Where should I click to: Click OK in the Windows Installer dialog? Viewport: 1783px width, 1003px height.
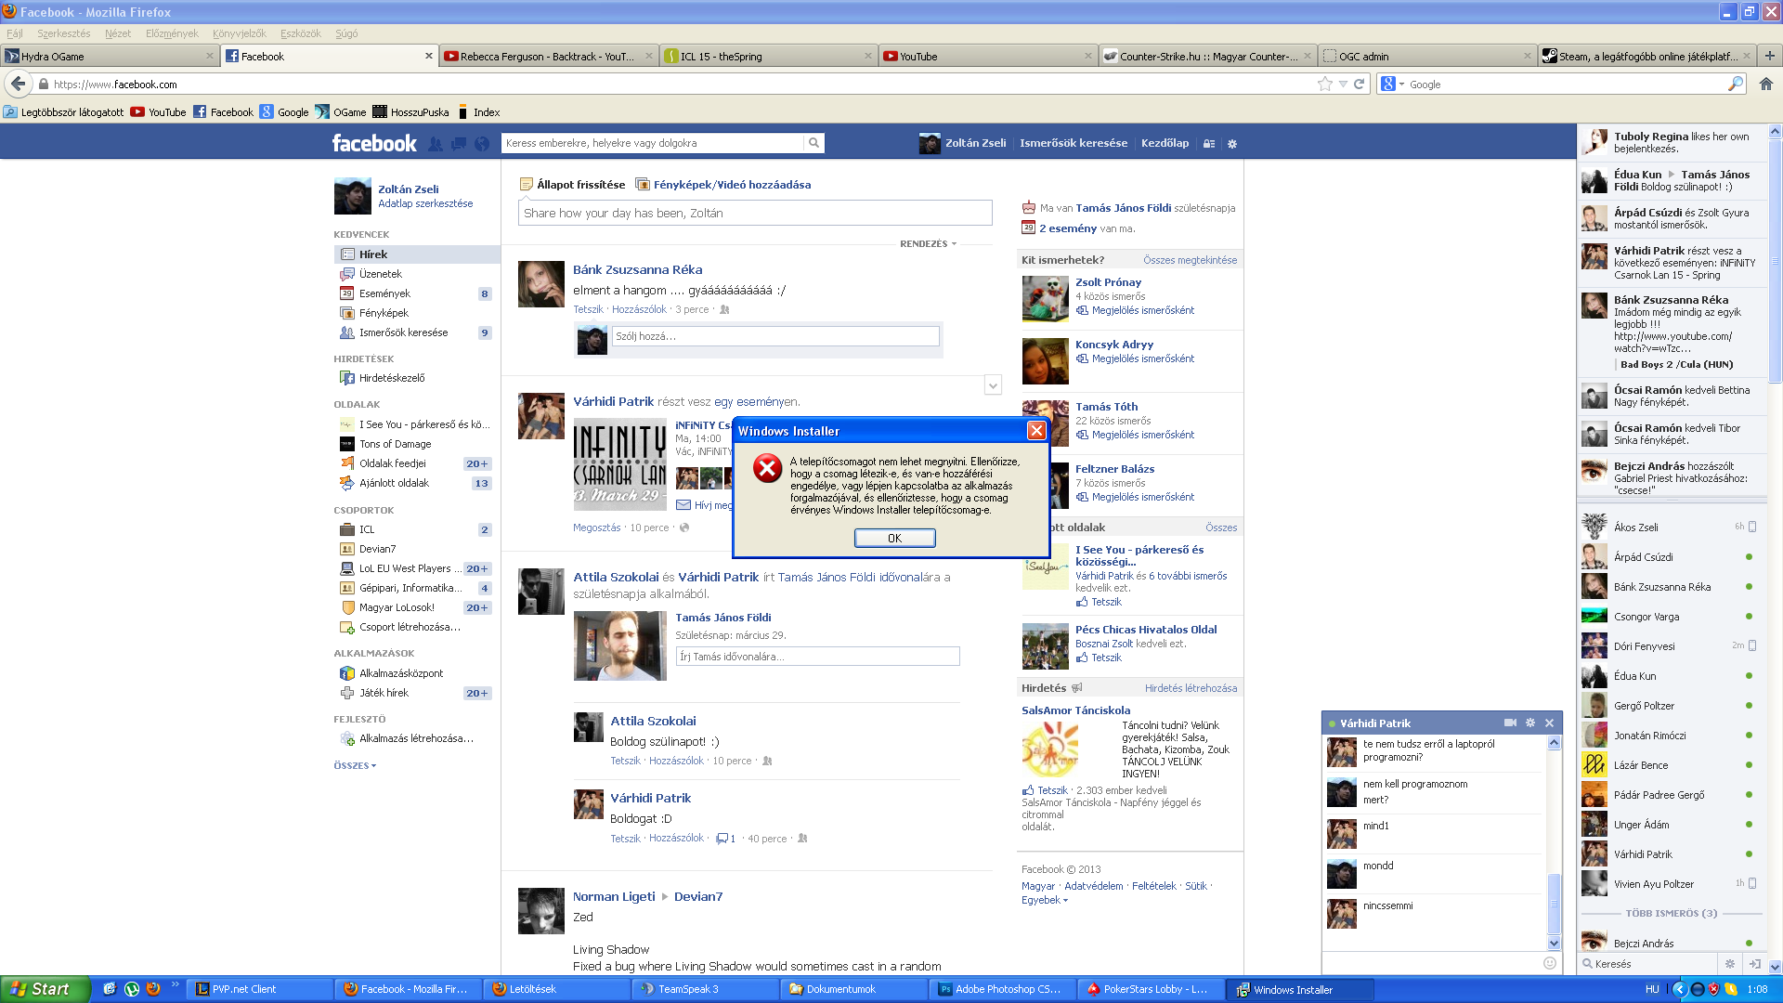click(x=894, y=538)
